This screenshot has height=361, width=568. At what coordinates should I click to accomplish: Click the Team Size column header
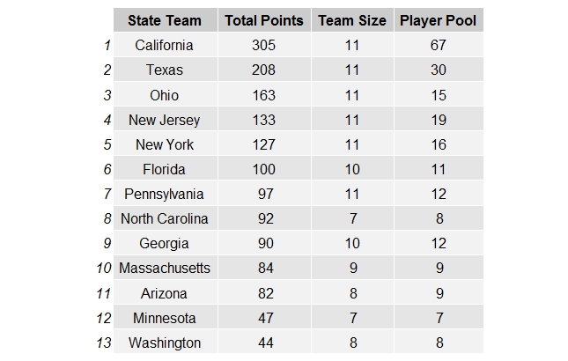(352, 20)
